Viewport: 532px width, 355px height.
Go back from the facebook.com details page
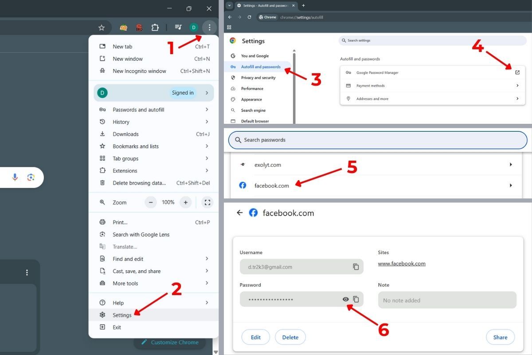coord(240,213)
